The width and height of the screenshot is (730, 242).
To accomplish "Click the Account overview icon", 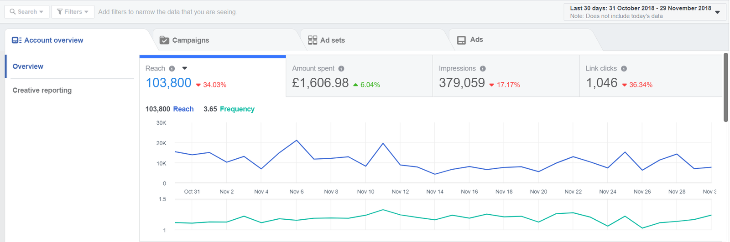I will pos(16,40).
